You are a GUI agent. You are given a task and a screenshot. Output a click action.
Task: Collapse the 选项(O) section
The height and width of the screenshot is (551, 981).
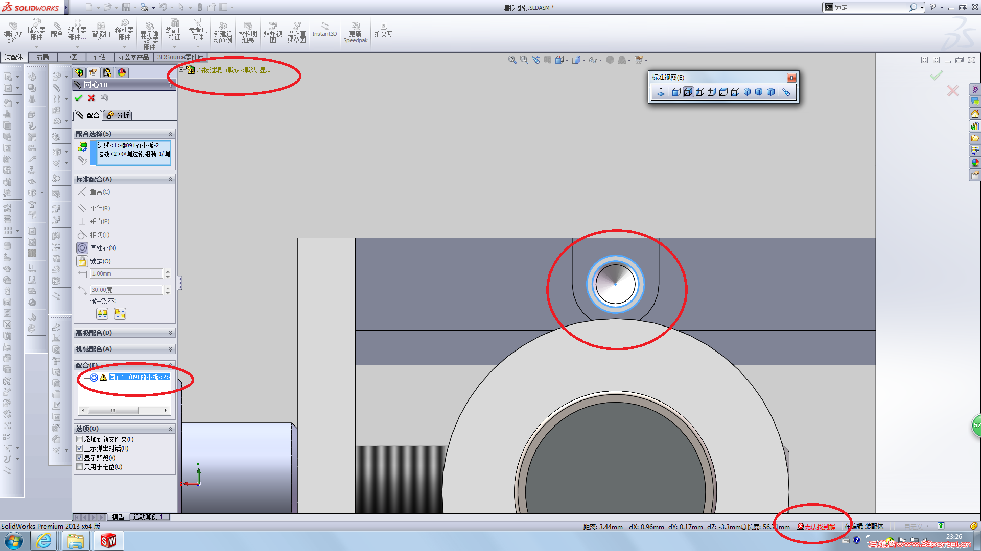[x=170, y=429]
